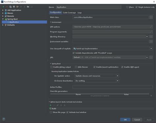Save the configuration with the save icon

14,7
